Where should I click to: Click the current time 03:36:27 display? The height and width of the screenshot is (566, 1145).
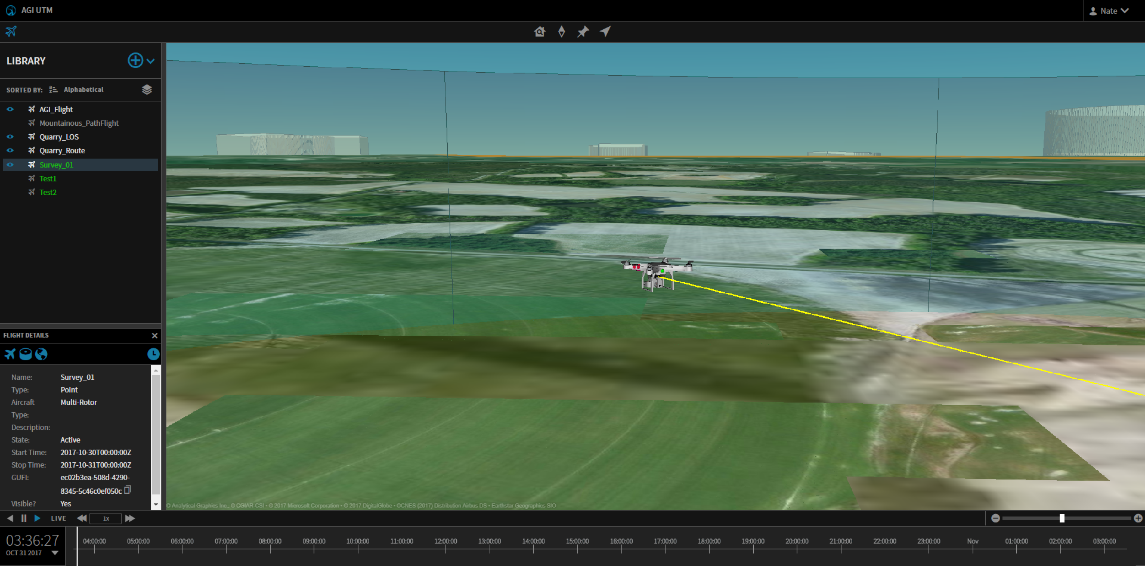click(x=33, y=540)
